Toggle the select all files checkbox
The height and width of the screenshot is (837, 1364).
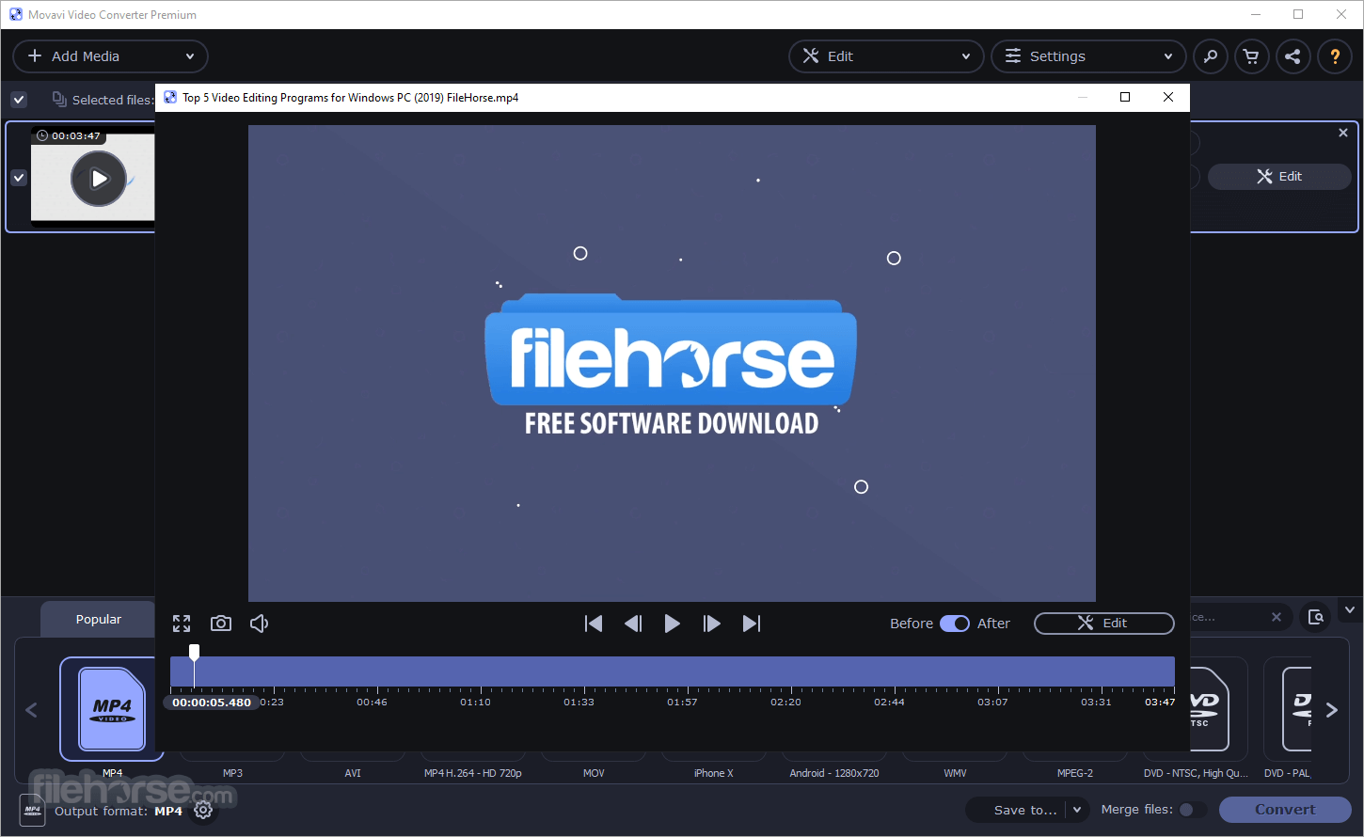click(19, 99)
